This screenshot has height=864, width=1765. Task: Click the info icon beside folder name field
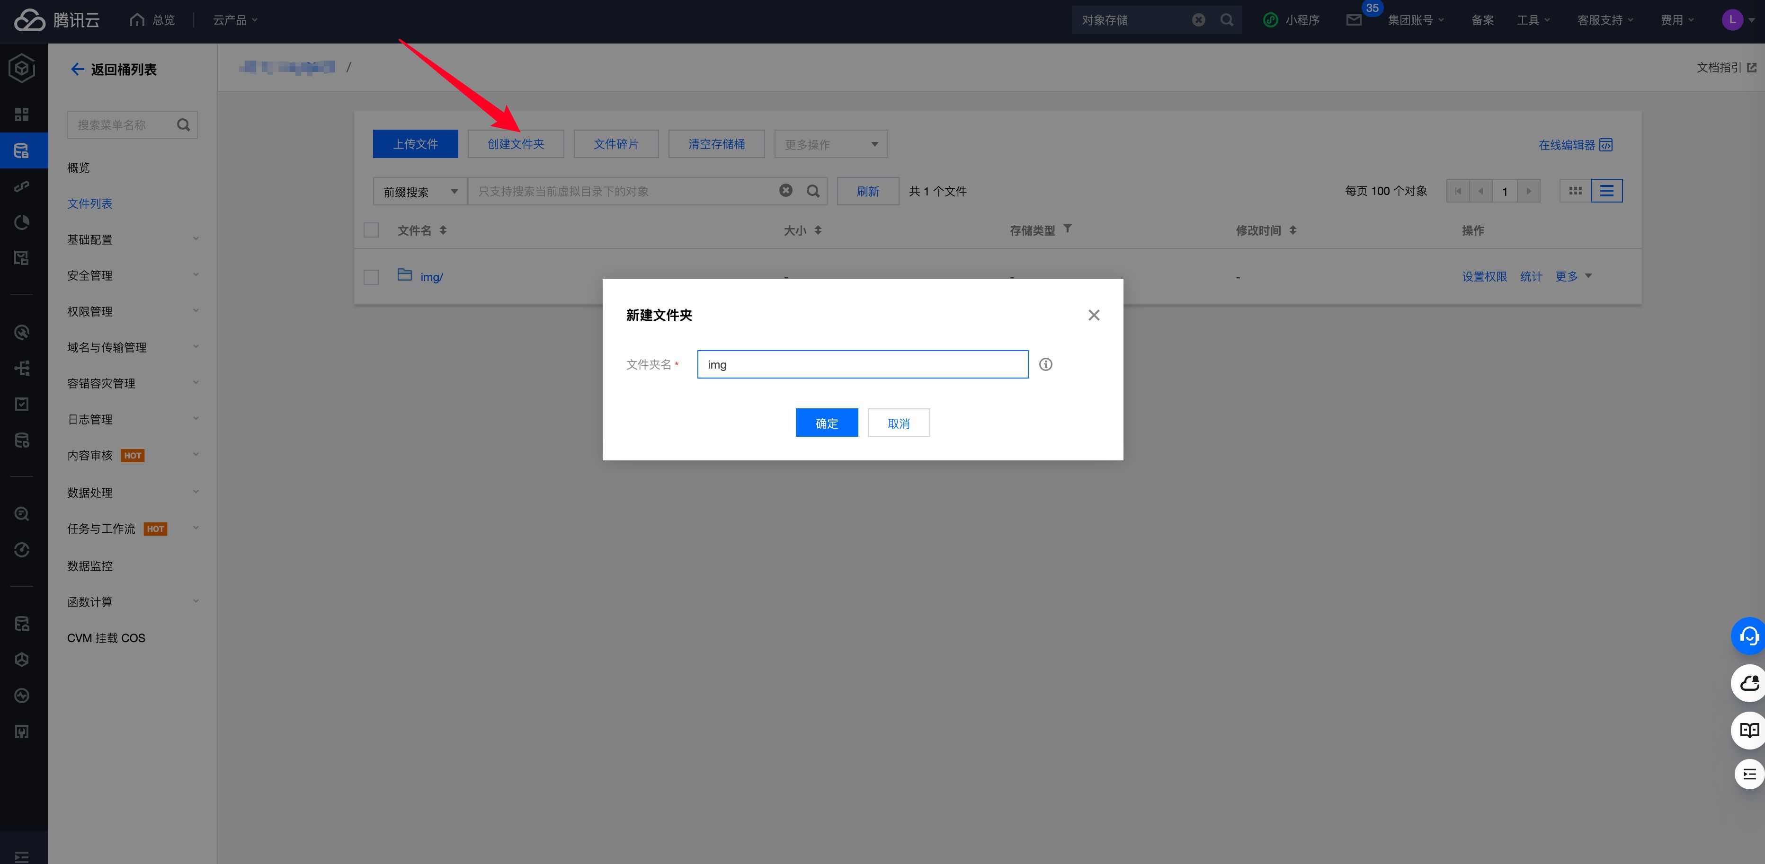(x=1045, y=364)
